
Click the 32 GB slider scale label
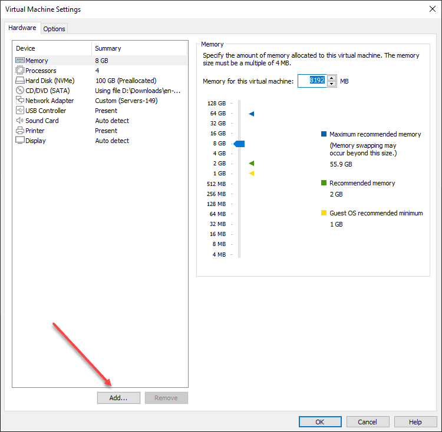(x=218, y=123)
